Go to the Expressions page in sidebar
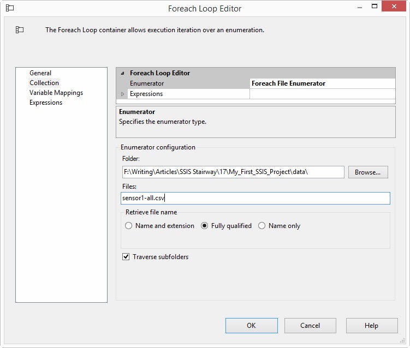This screenshot has width=410, height=348. coord(46,103)
